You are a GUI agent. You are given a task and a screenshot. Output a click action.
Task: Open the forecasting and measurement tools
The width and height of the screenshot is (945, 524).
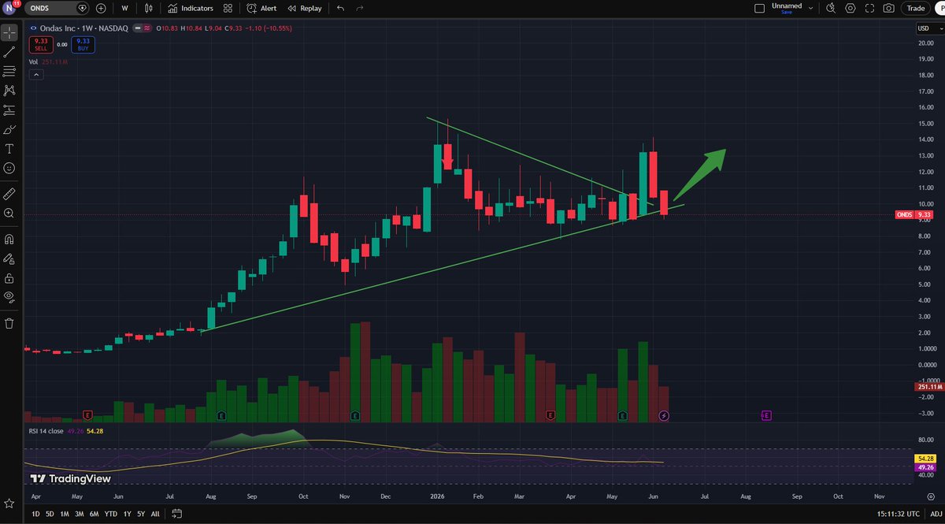coord(9,110)
